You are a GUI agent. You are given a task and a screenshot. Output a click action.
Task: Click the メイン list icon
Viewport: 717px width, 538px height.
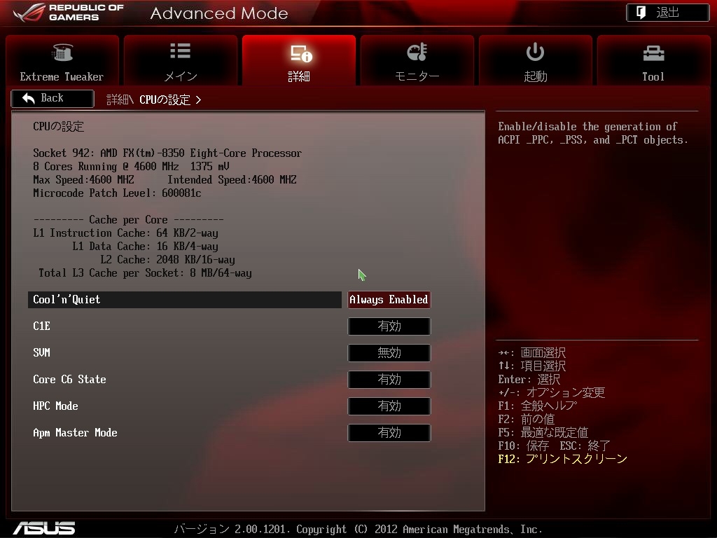(x=180, y=51)
